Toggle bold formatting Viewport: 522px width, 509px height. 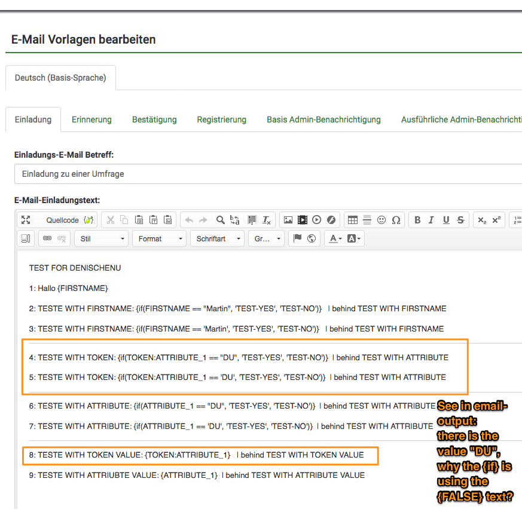pyautogui.click(x=417, y=220)
